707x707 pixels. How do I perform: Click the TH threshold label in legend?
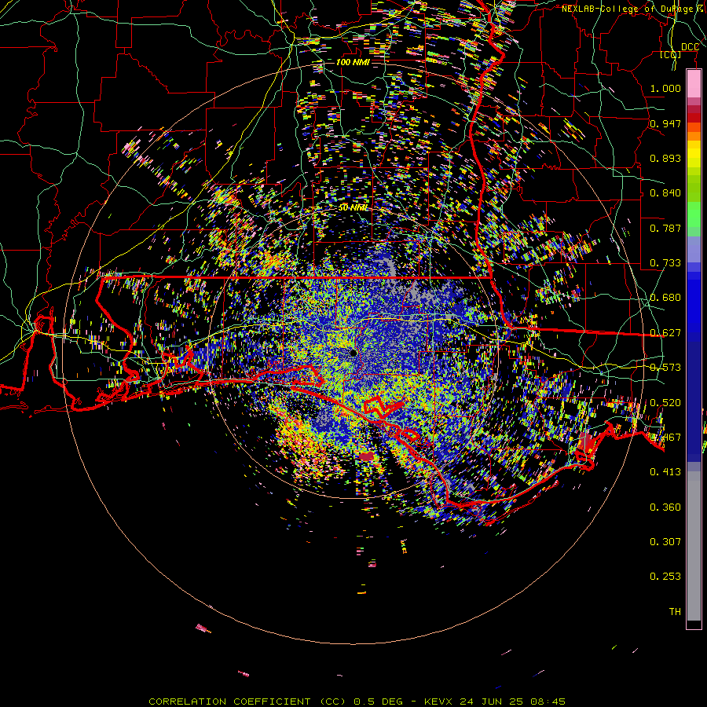click(x=675, y=612)
